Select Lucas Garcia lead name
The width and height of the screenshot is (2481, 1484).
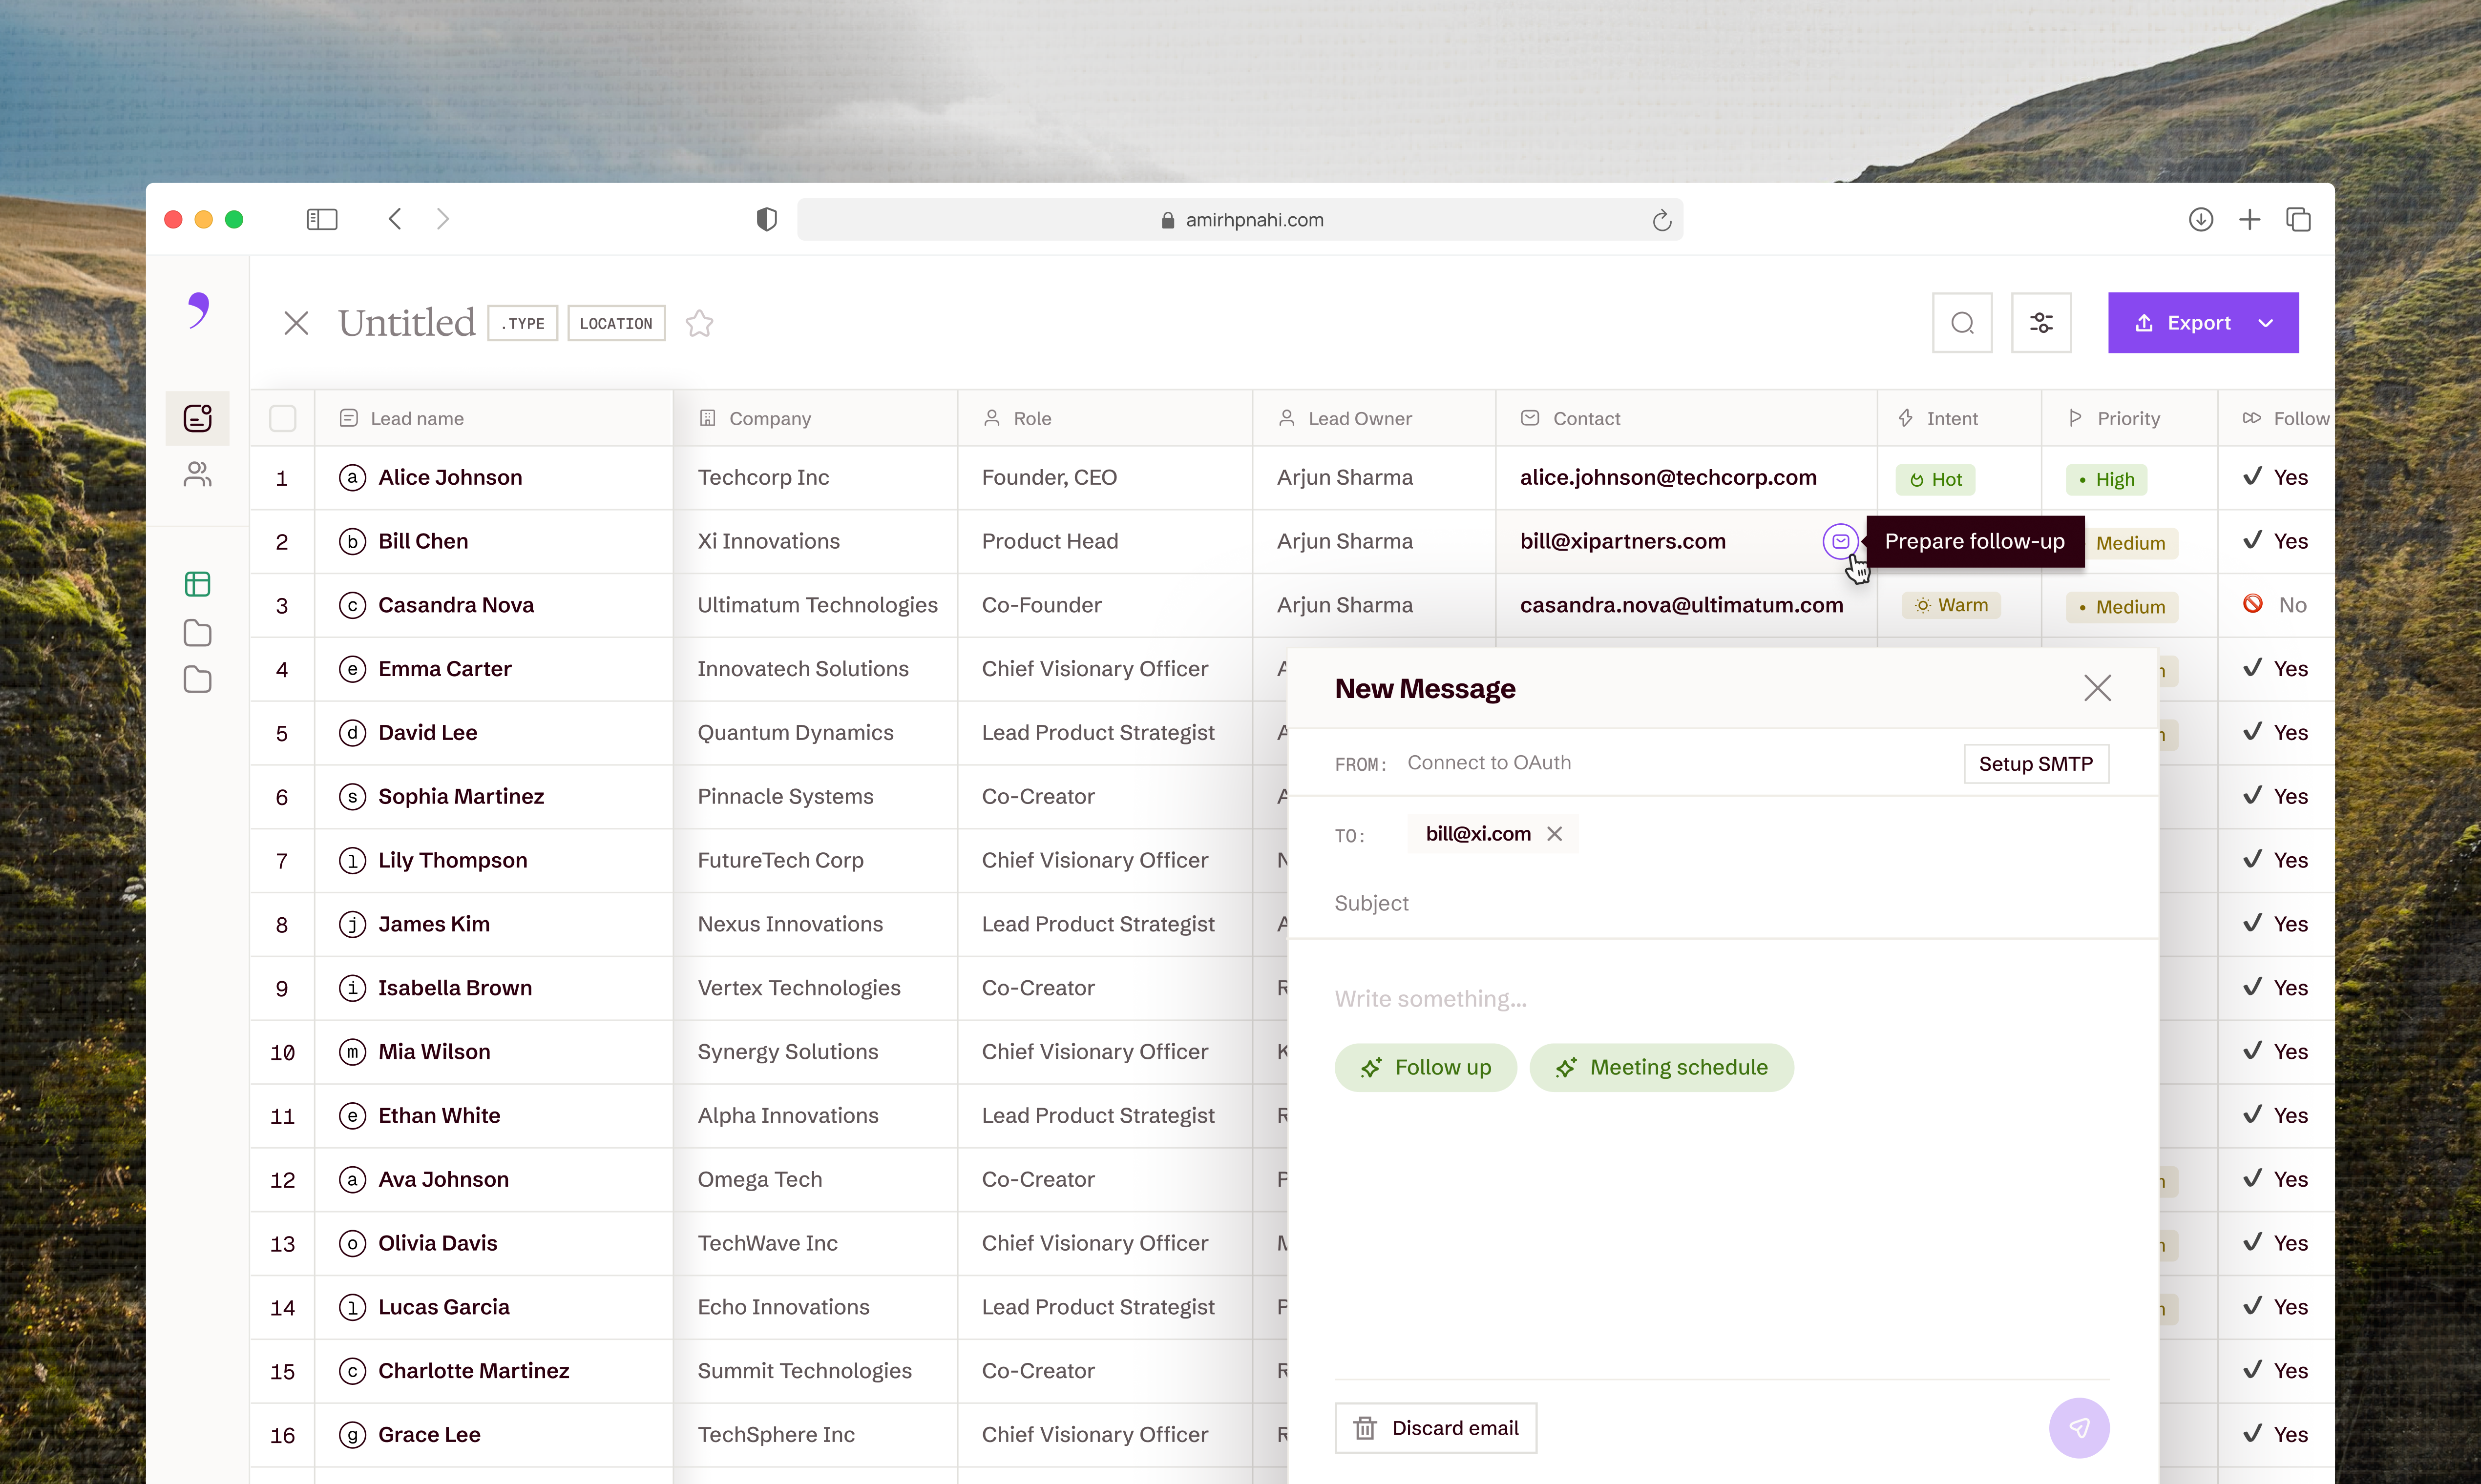[443, 1307]
